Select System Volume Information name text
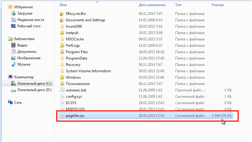This screenshot has height=142, width=252. click(88, 71)
